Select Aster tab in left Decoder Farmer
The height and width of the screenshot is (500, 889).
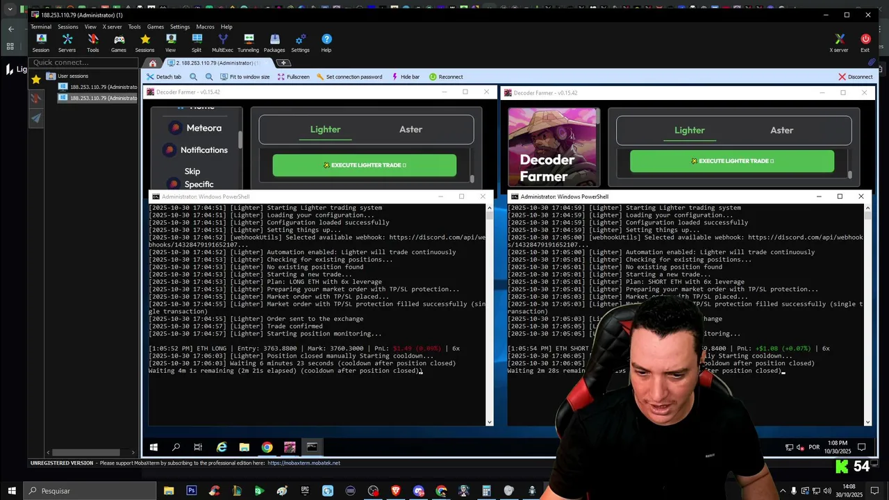click(x=410, y=129)
